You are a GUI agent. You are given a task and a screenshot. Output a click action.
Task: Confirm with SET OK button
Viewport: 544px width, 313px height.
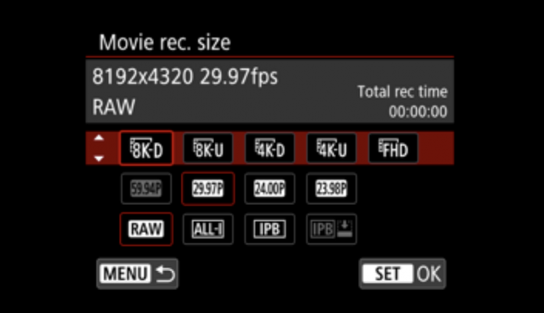[x=402, y=273]
